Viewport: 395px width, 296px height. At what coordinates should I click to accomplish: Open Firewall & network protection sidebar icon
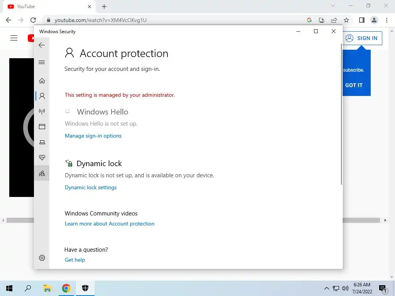(42, 111)
